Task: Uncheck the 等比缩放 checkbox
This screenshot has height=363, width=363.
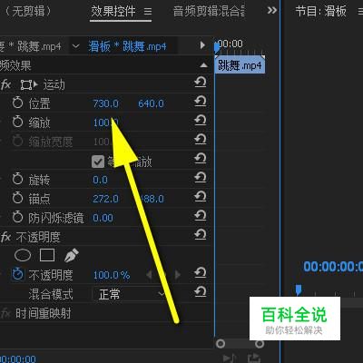Action: (x=98, y=162)
